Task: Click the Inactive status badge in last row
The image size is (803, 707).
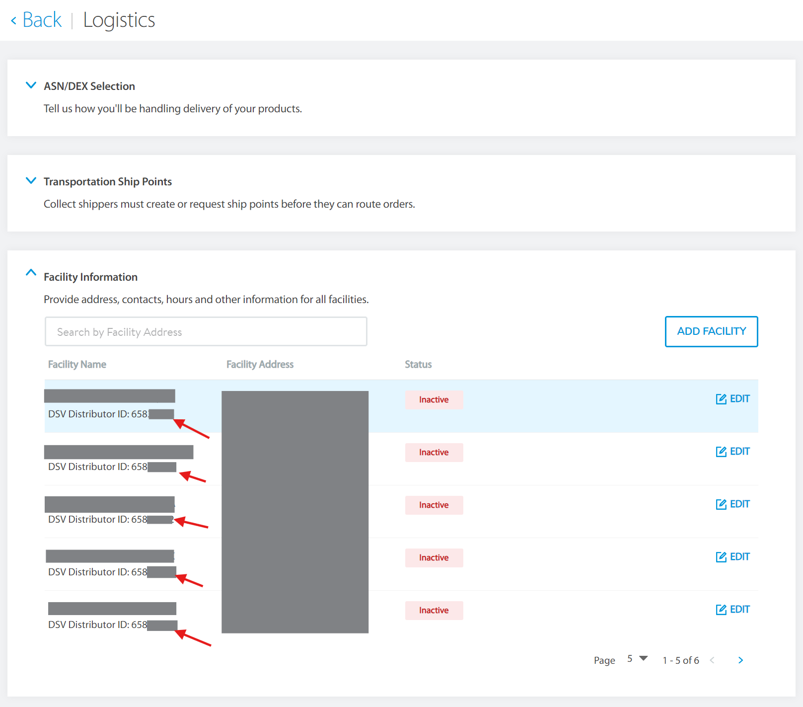Action: coord(434,611)
